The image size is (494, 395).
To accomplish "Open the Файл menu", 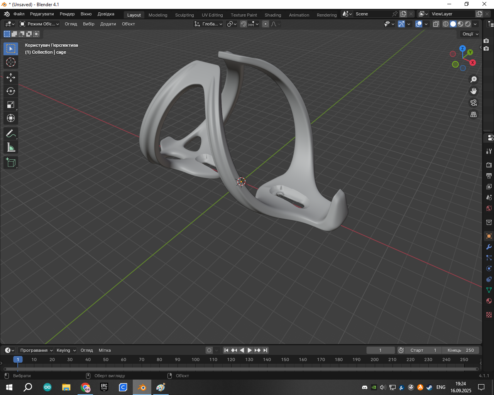I will (x=19, y=14).
